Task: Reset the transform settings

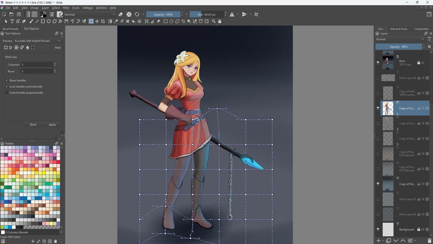Action: tap(33, 124)
